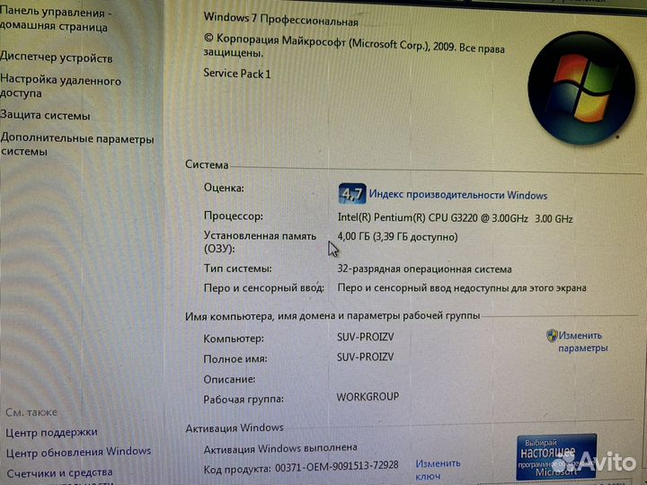This screenshot has height=485, width=647.
Task: Open Дополнительные параметры системы link
Action: coord(76,145)
